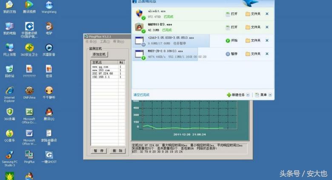The image size is (332, 180).
Task: Click 清空已完成 link
Action: (x=141, y=95)
